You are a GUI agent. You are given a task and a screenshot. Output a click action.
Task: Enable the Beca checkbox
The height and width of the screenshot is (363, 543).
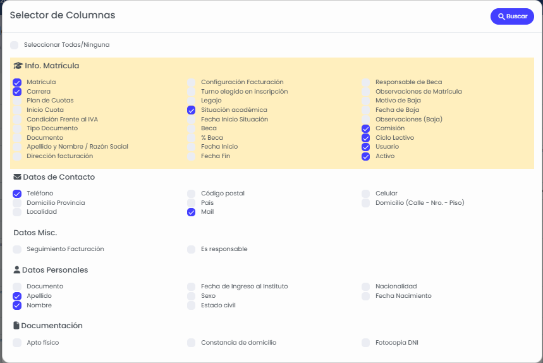pyautogui.click(x=191, y=128)
